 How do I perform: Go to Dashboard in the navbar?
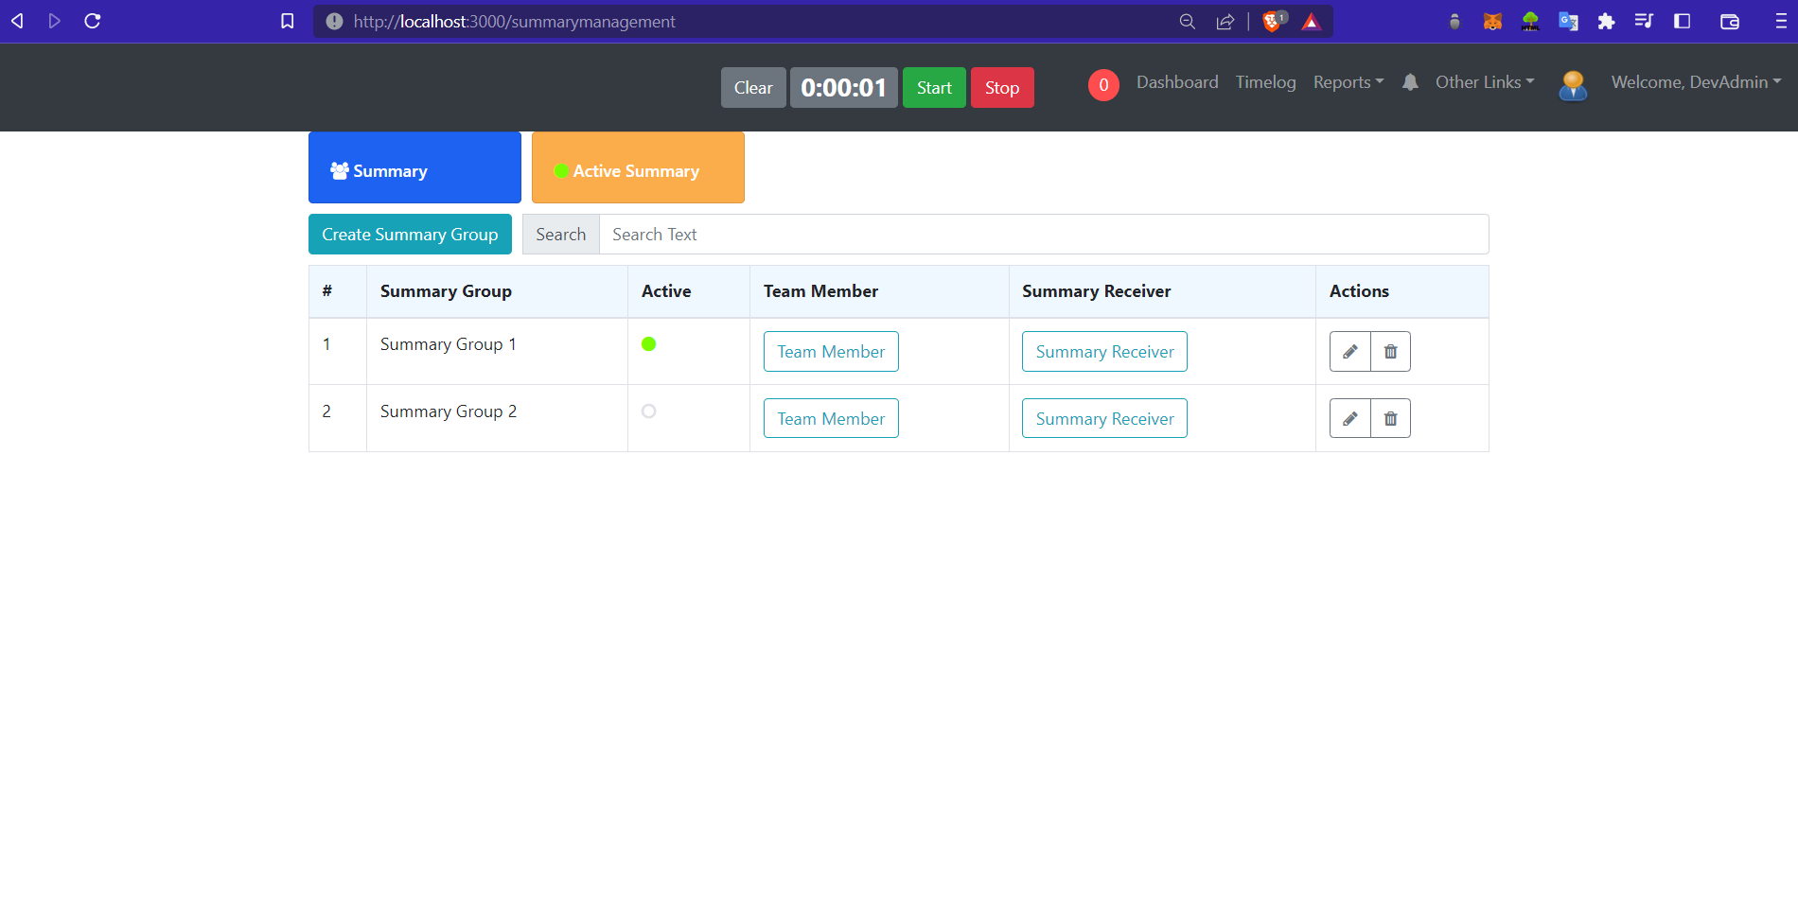(x=1177, y=82)
